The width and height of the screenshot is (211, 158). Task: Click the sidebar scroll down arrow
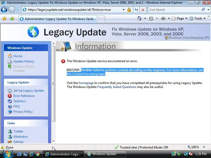coord(54,141)
